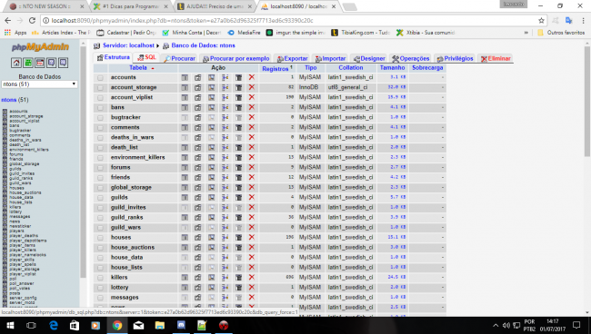Open the SQL query window icon in sidebar
The image size is (591, 334).
[40, 63]
